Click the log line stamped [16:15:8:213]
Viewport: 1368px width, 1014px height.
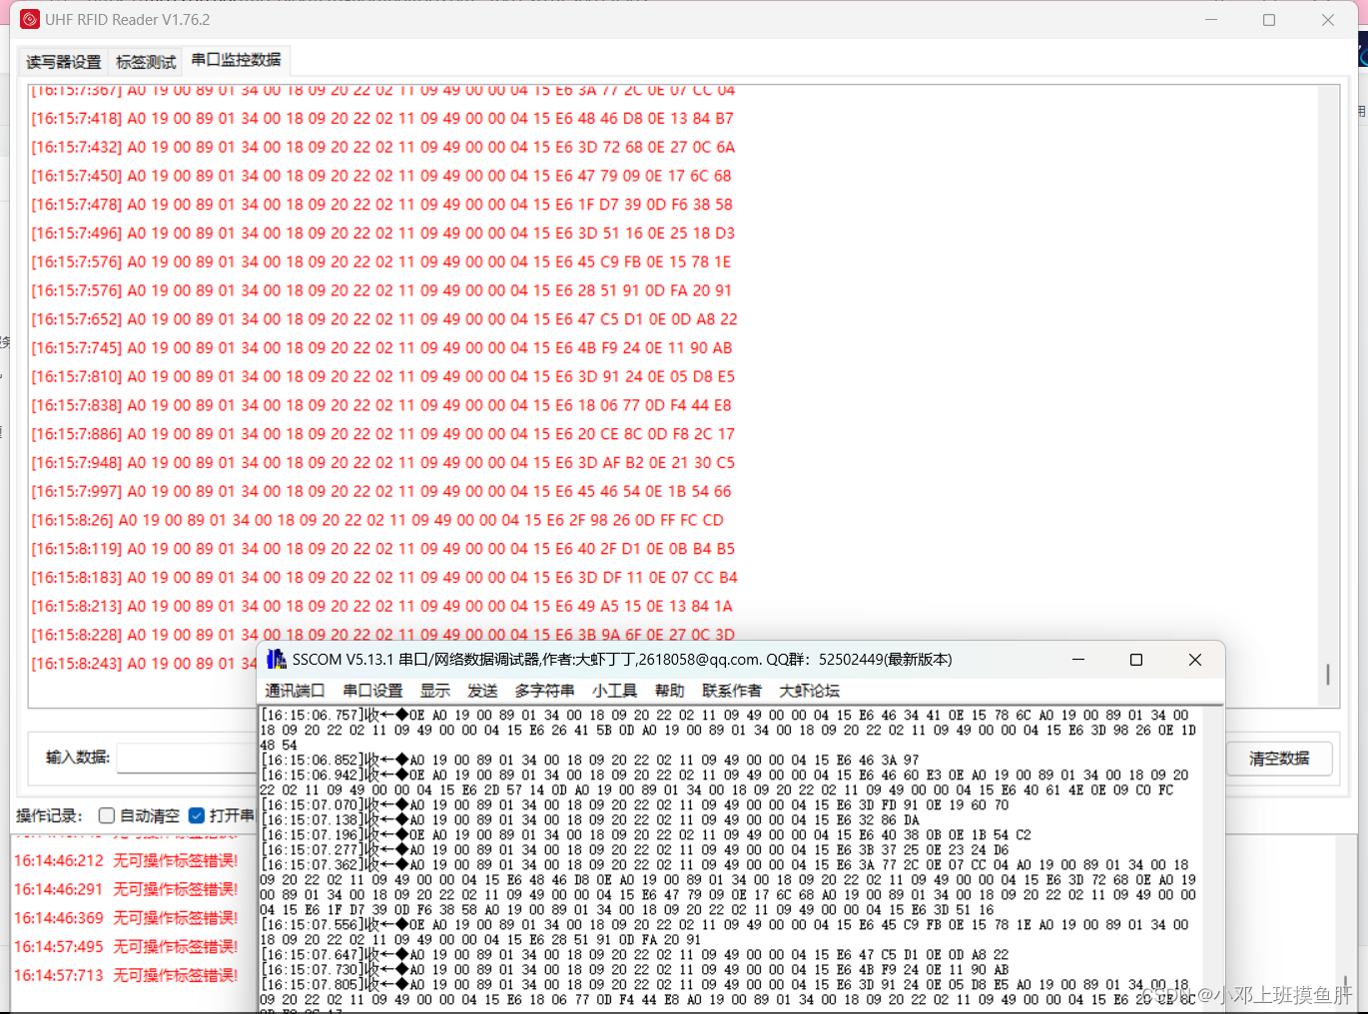coord(381,607)
